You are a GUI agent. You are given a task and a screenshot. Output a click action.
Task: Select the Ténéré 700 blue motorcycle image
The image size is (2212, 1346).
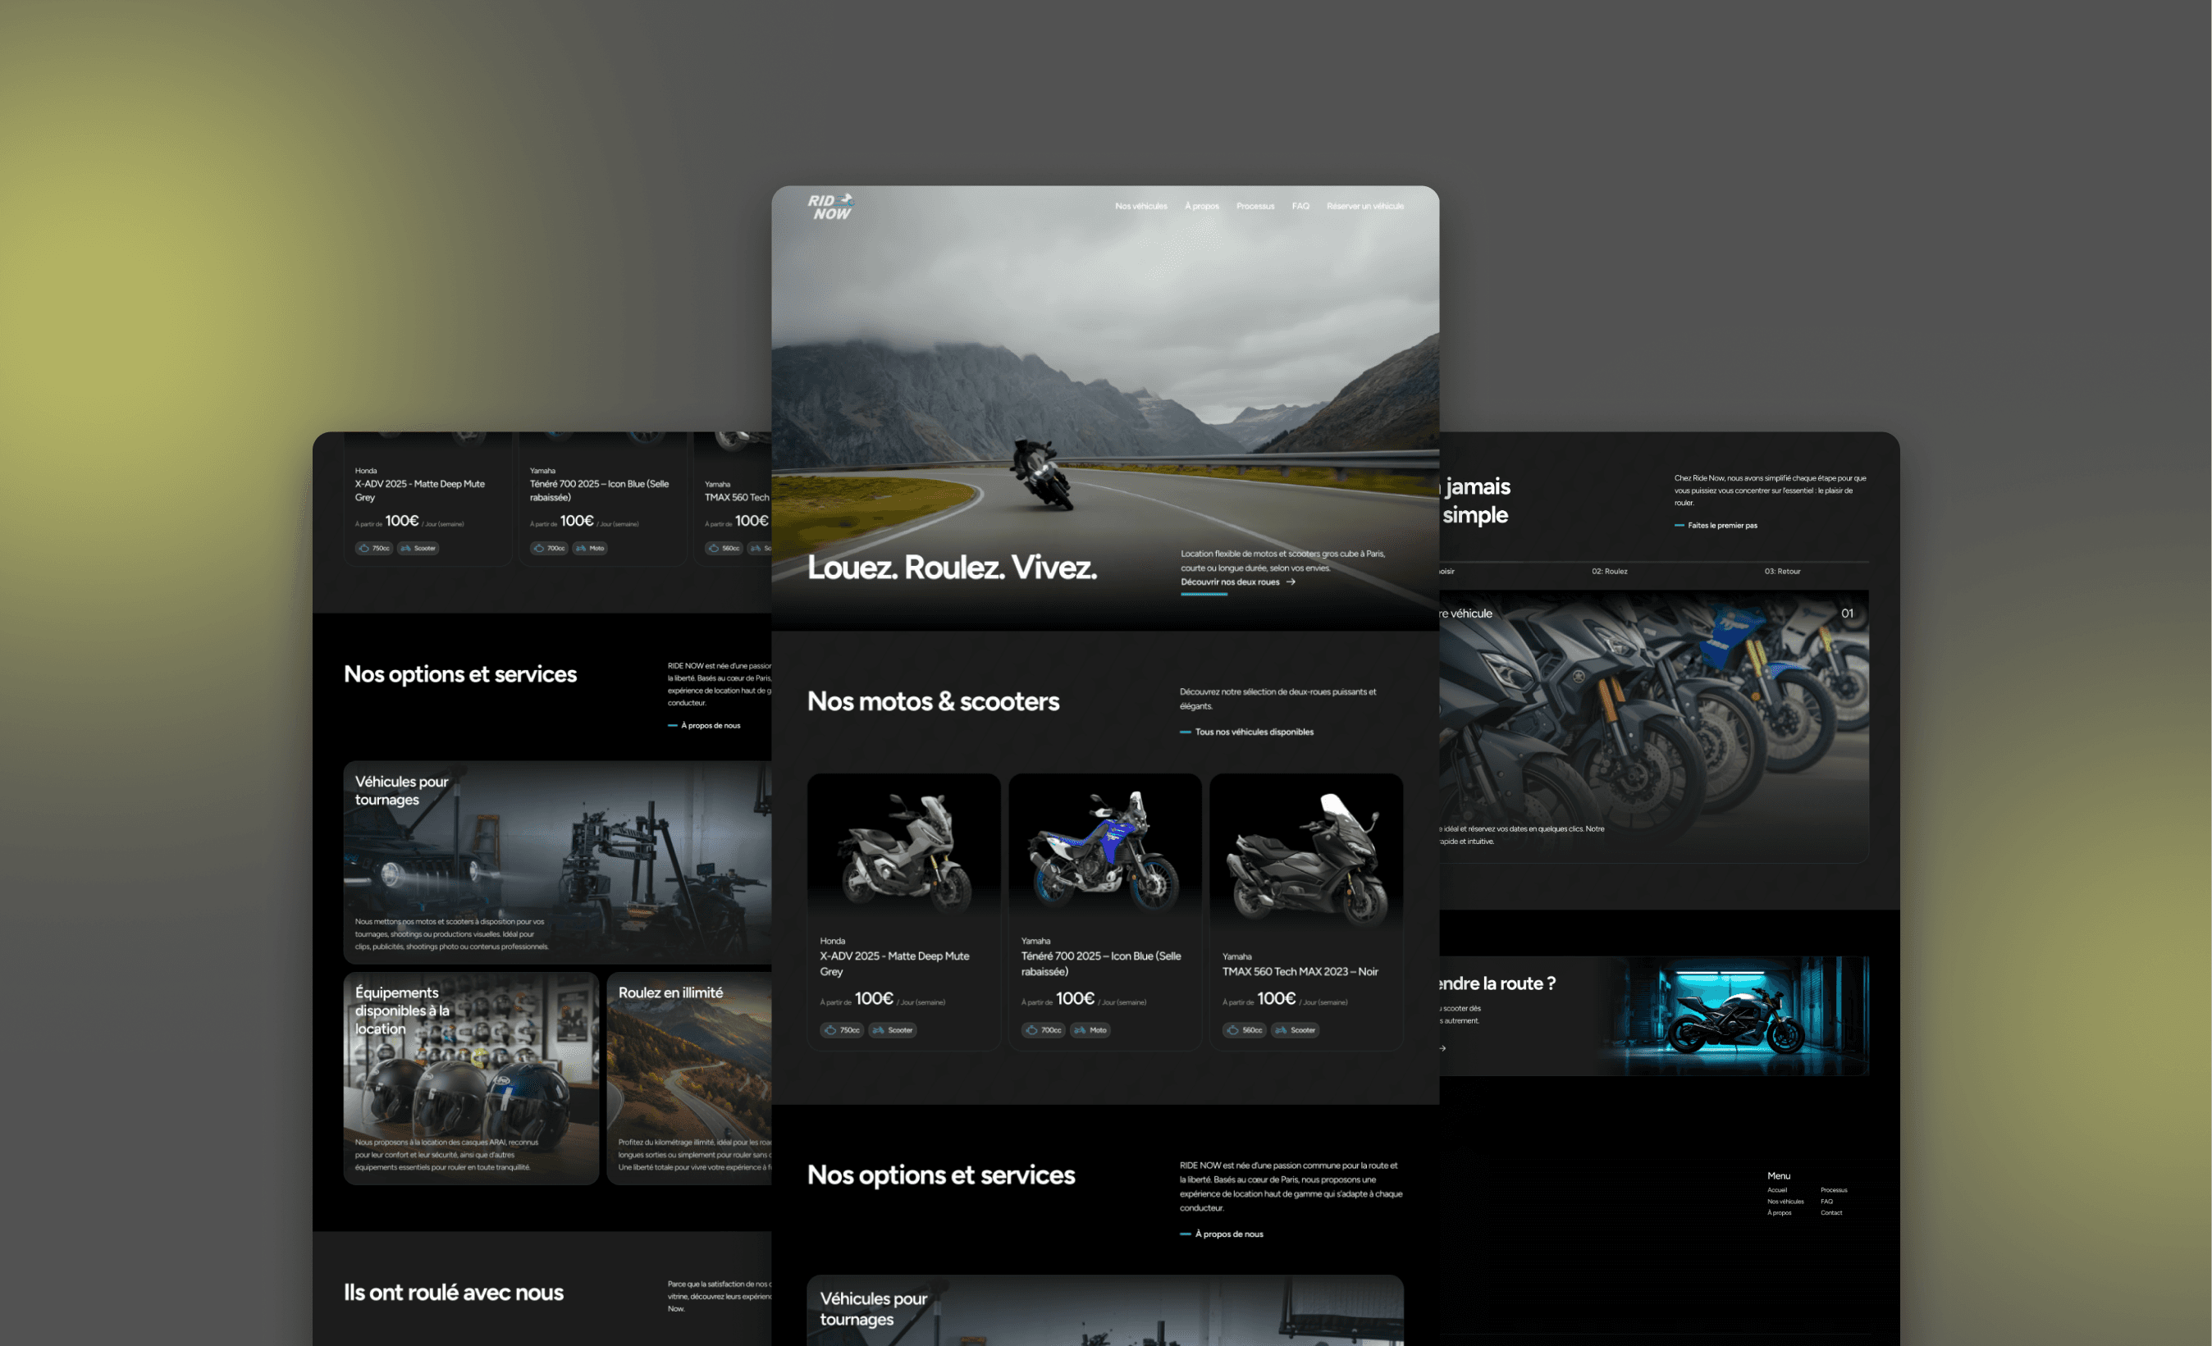pos(1104,852)
